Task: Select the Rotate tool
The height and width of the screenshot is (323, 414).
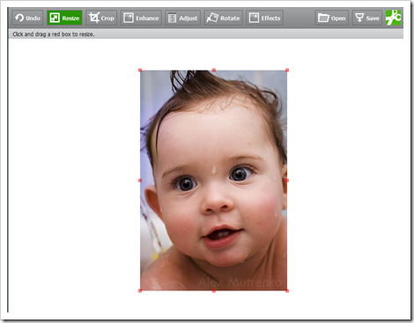Action: pos(223,18)
